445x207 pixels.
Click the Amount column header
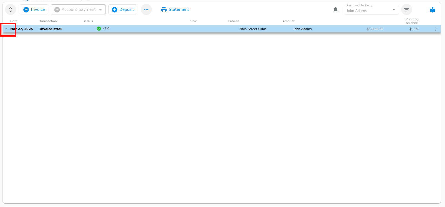coord(288,21)
